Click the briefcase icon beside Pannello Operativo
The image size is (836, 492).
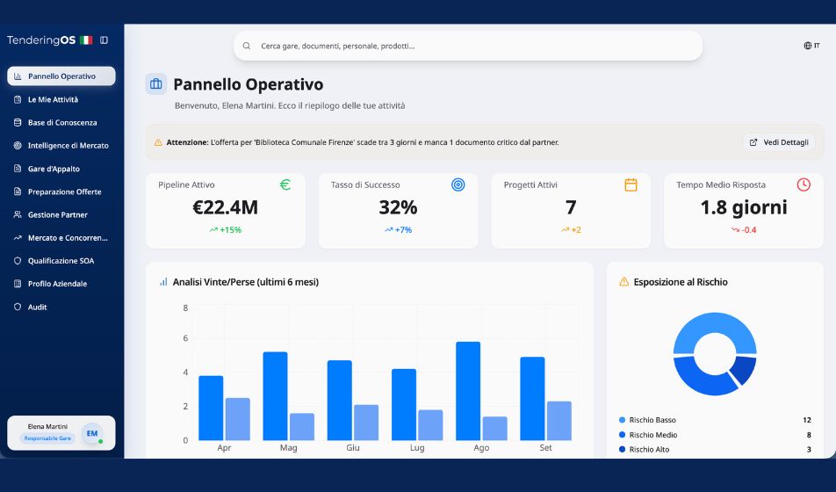coord(156,84)
